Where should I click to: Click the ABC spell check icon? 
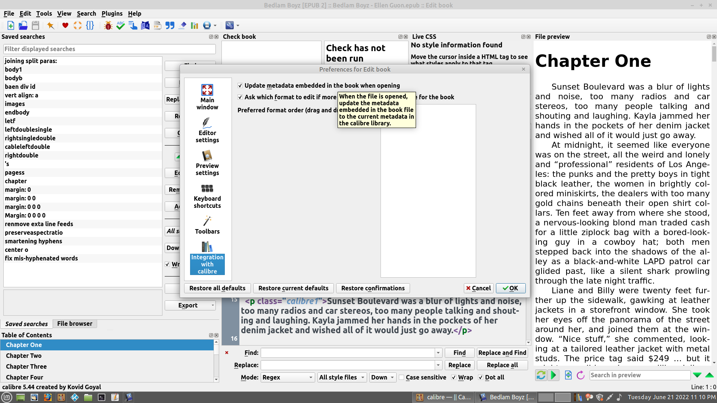pos(120,25)
